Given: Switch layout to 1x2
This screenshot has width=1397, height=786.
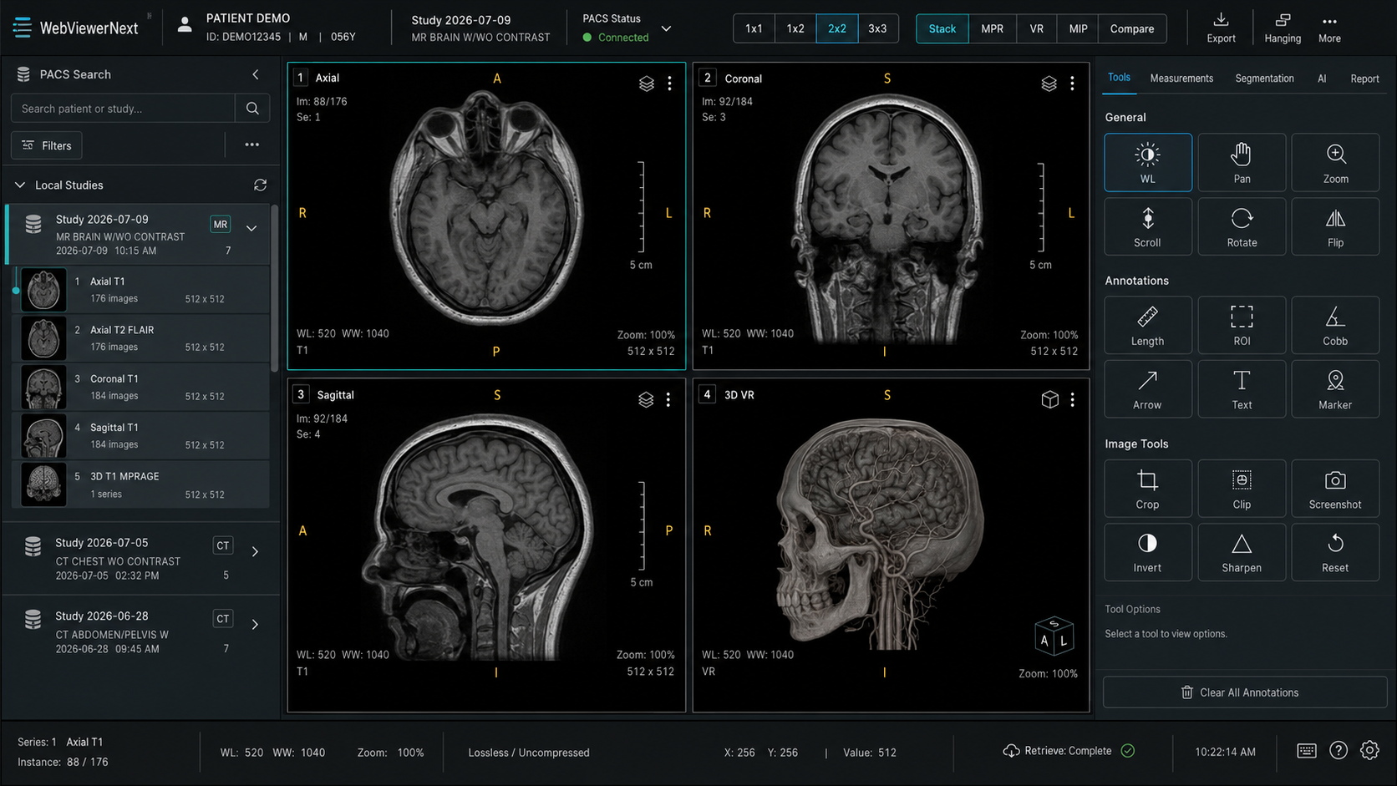Looking at the screenshot, I should pos(795,28).
